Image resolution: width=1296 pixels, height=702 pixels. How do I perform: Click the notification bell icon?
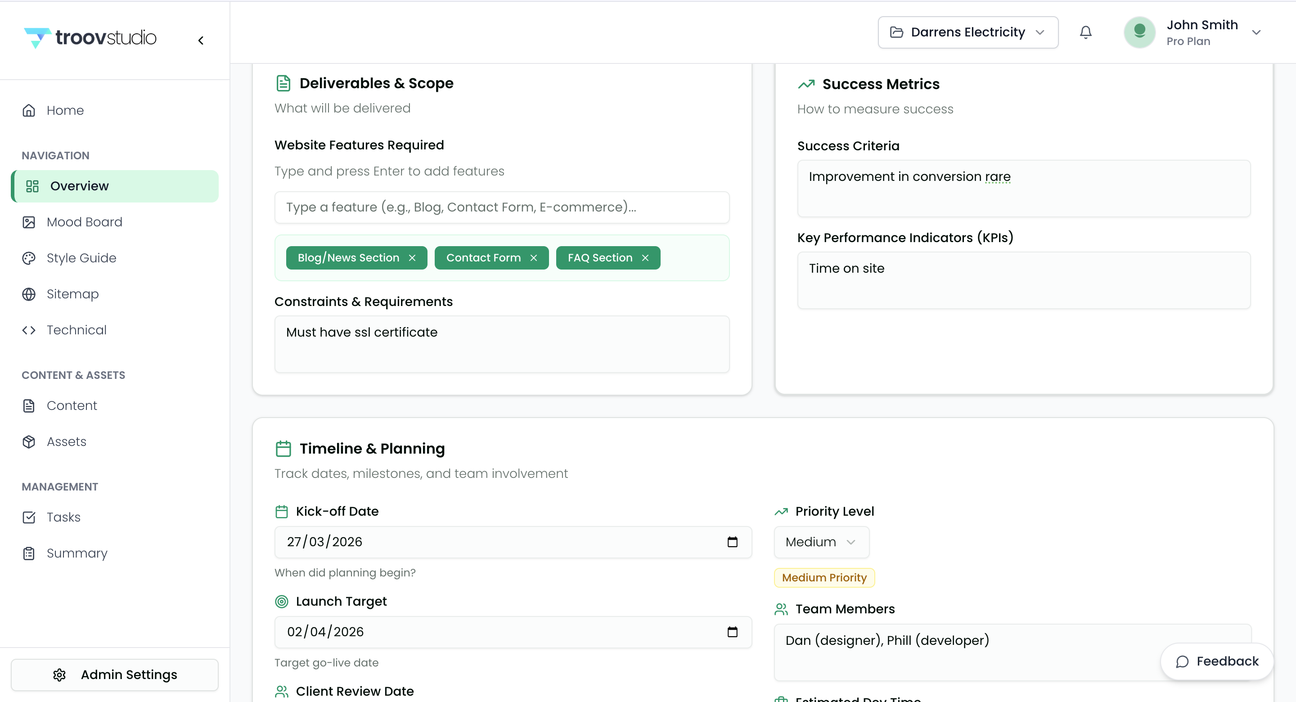(x=1085, y=32)
